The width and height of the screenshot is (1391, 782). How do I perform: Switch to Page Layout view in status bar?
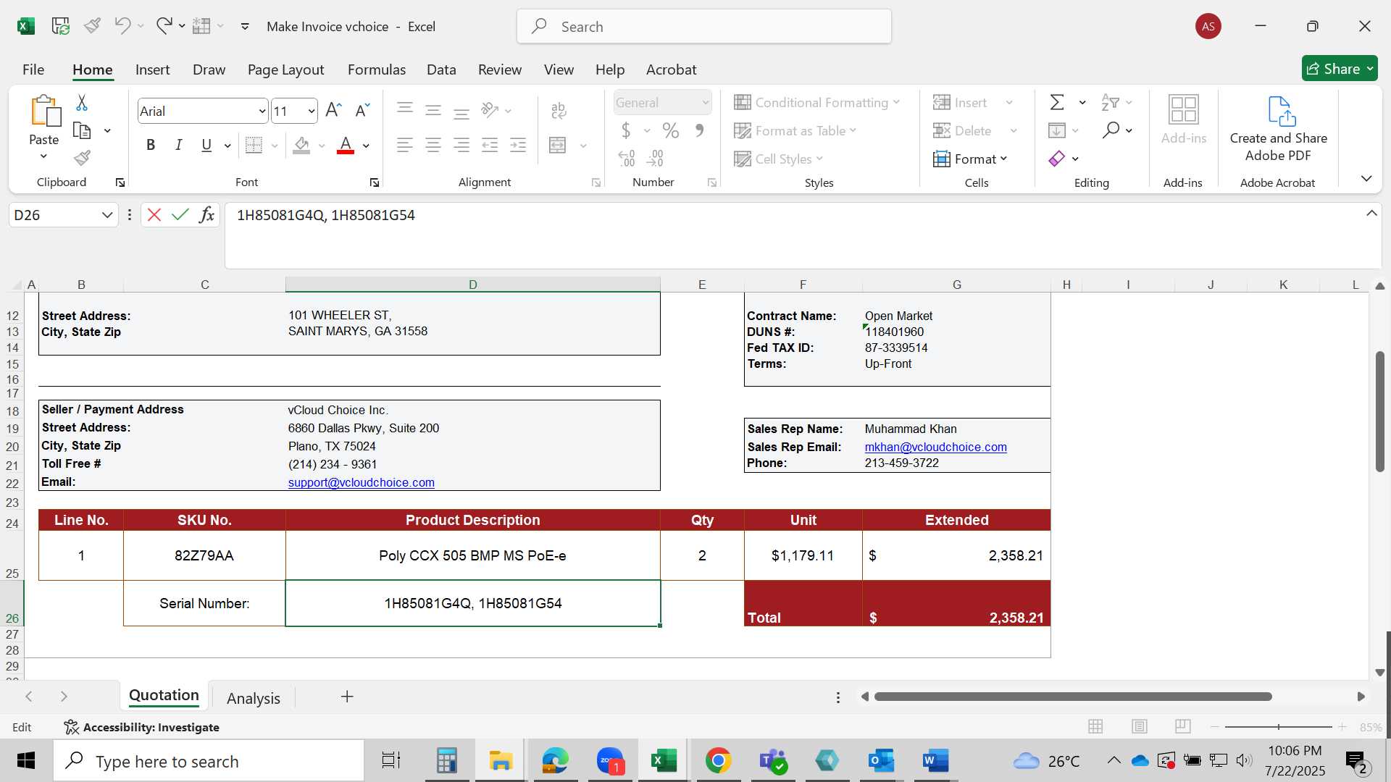click(x=1139, y=726)
